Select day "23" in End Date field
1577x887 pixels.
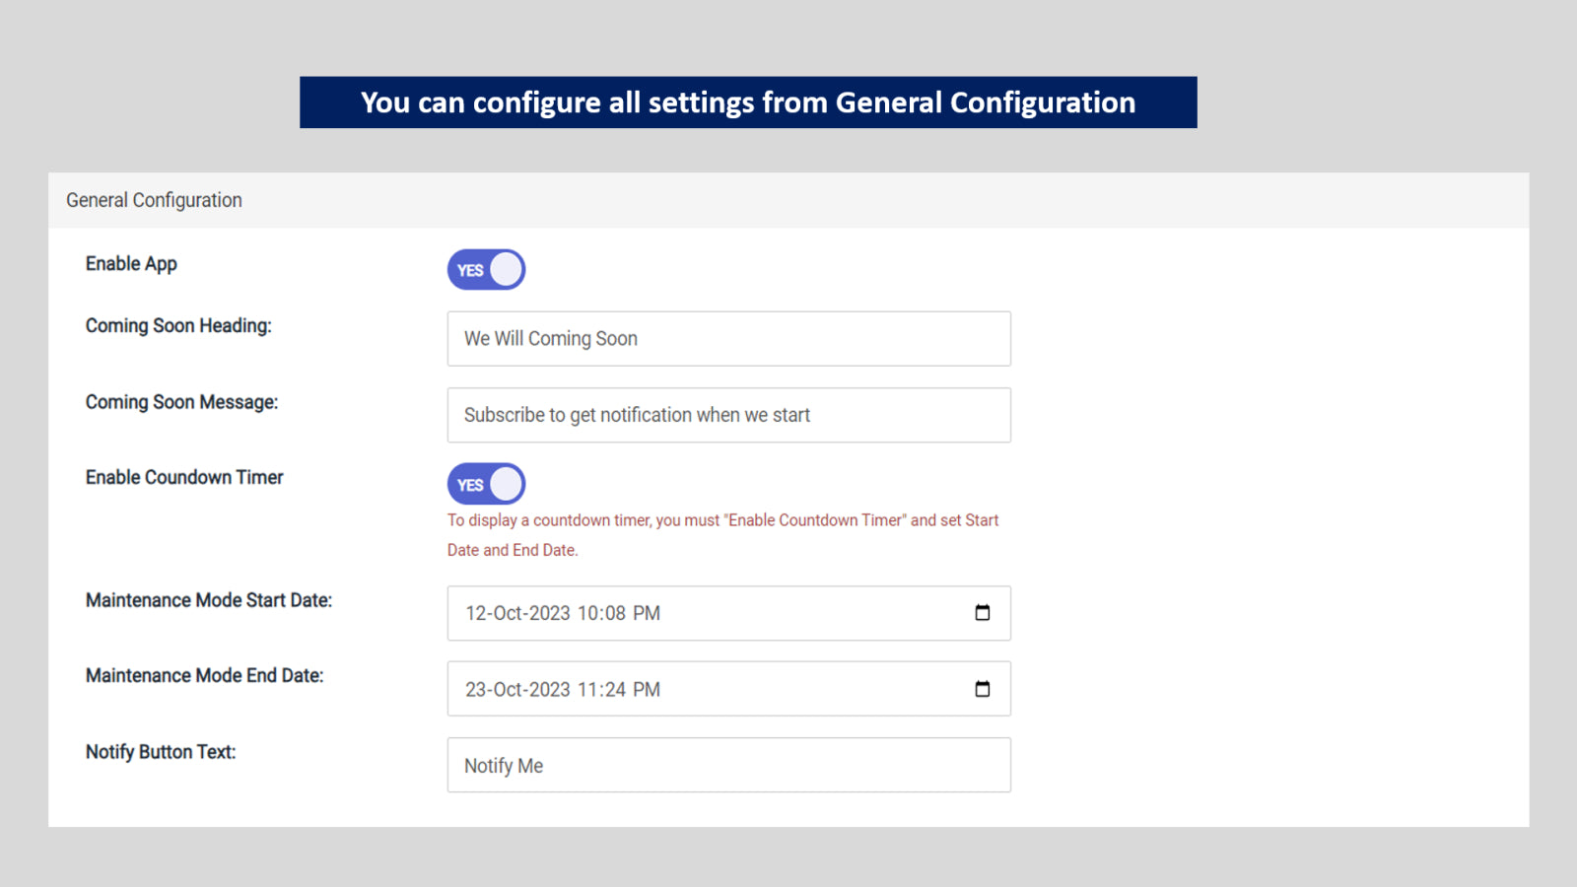pos(477,690)
